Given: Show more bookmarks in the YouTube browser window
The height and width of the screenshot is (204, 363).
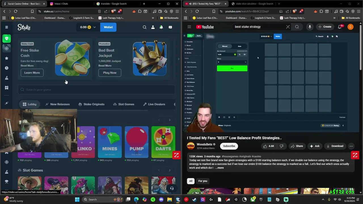Looking at the screenshot, I should click(334, 18).
